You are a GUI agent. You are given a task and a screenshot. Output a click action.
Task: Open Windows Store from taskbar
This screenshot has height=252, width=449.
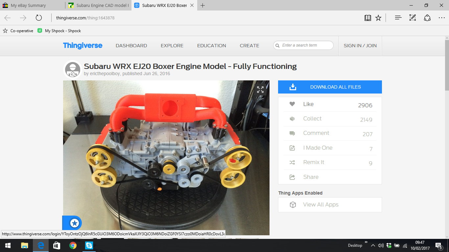57,245
